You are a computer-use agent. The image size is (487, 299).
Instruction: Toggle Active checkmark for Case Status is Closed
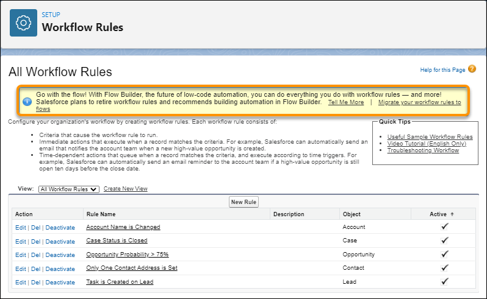tap(444, 241)
